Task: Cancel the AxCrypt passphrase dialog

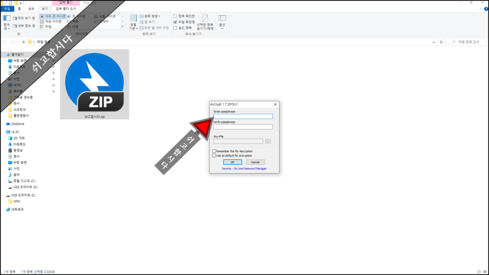Action: [256, 162]
